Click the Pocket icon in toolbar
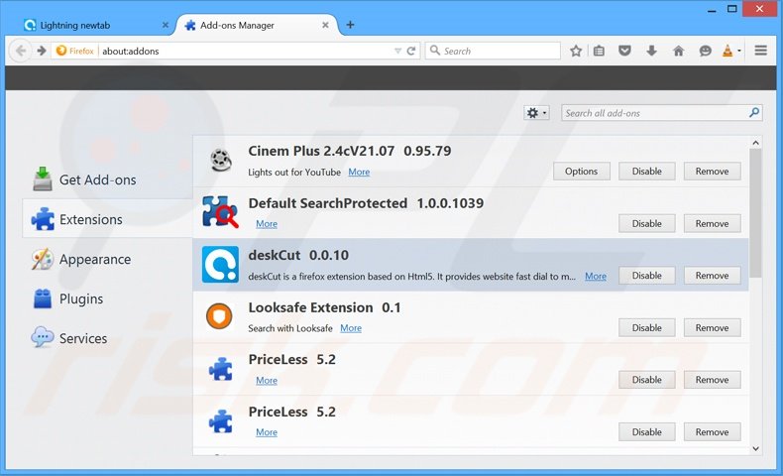783x476 pixels. tap(625, 51)
